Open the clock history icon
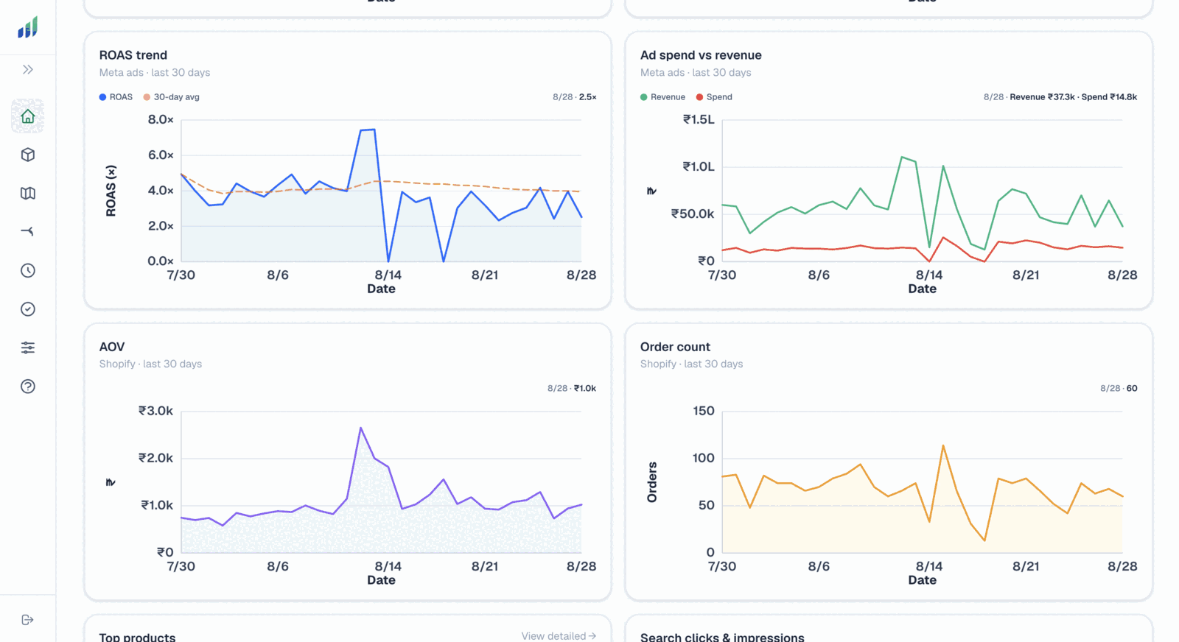This screenshot has width=1179, height=642. coord(28,270)
